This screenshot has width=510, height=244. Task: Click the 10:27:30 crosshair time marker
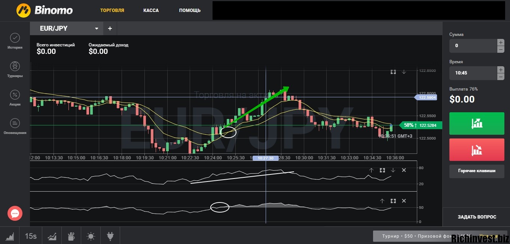[266, 158]
